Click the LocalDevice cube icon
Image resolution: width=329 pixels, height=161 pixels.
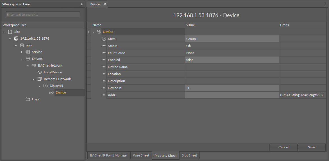(x=40, y=72)
